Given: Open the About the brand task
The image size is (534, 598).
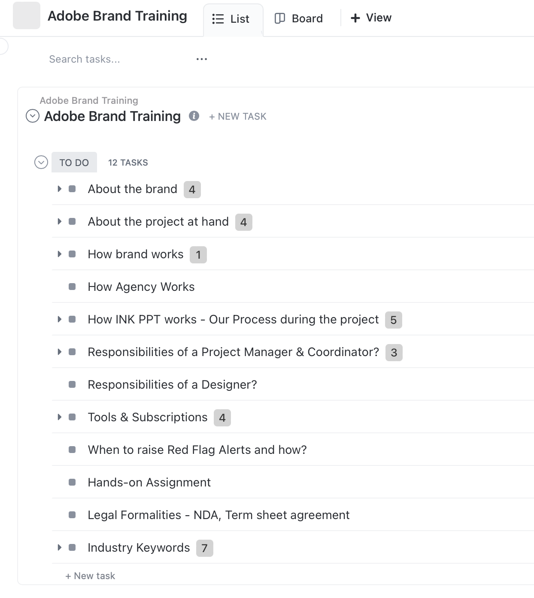Looking at the screenshot, I should (x=133, y=189).
